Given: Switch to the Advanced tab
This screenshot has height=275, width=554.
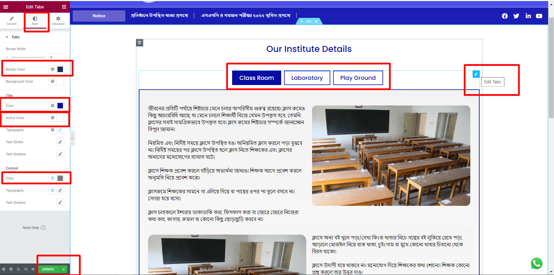Looking at the screenshot, I should pyautogui.click(x=58, y=21).
